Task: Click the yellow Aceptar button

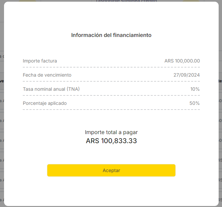Action: coord(111,170)
